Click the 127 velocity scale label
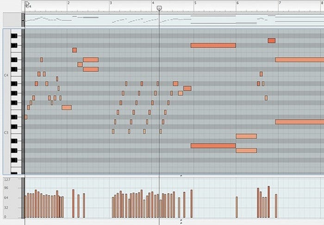The image size is (324, 225). pos(7,180)
